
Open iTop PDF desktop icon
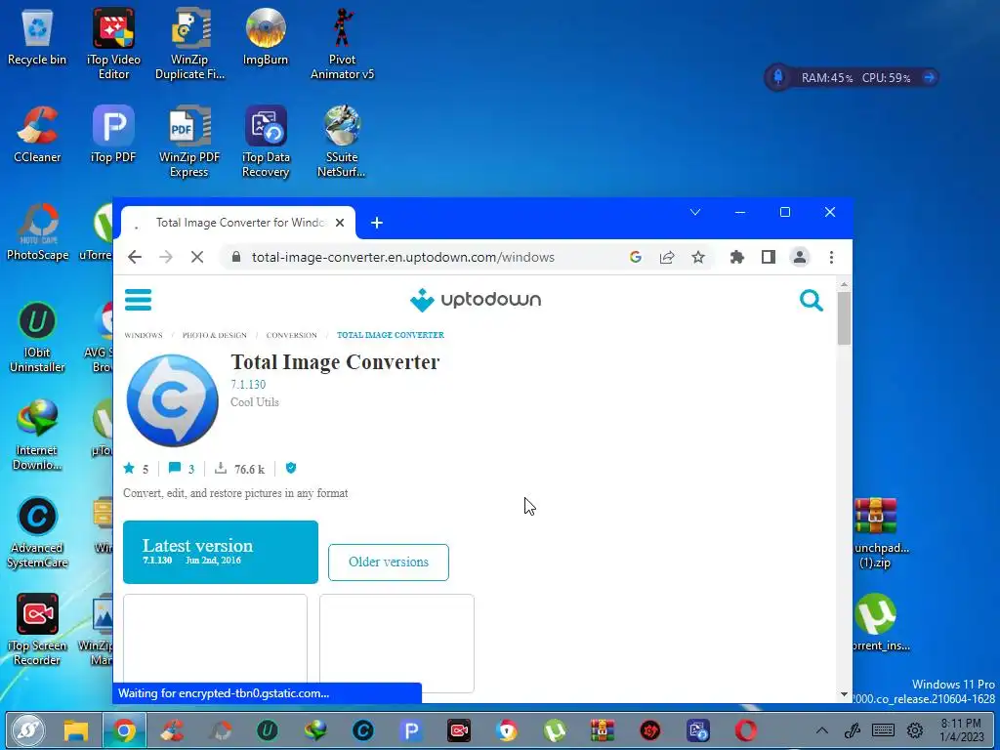click(x=113, y=135)
